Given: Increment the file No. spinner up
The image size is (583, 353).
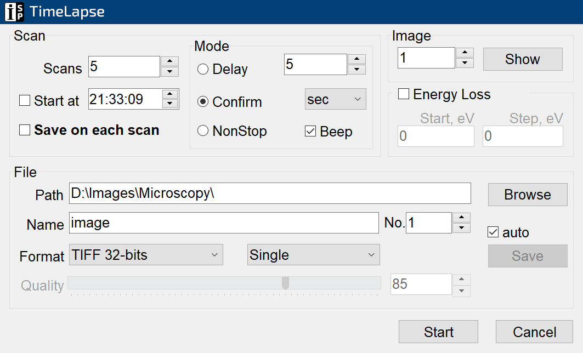Looking at the screenshot, I should [x=461, y=218].
